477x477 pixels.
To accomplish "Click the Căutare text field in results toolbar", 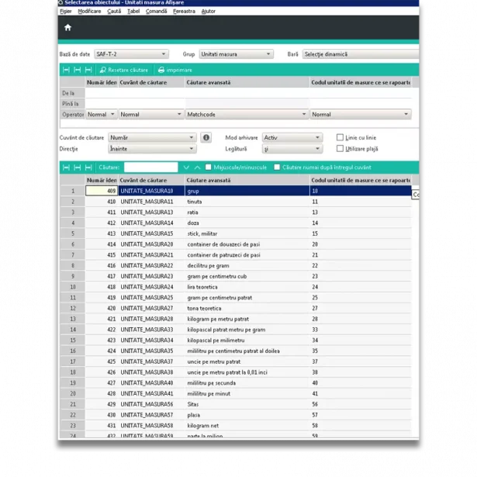I will tap(150, 168).
